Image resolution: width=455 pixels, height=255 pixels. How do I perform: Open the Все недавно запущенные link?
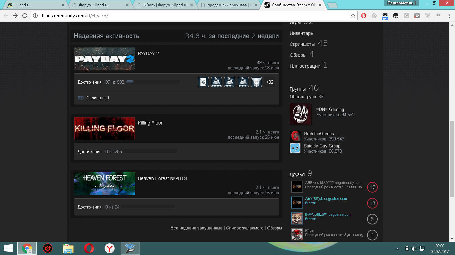point(196,228)
